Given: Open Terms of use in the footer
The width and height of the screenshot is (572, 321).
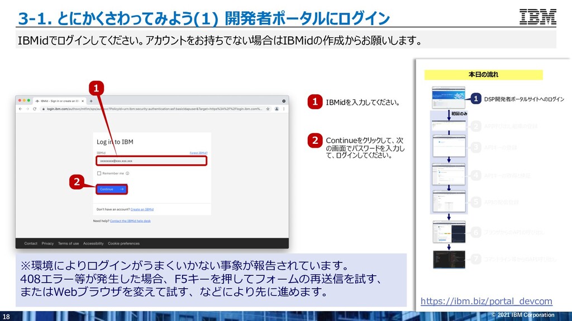Looking at the screenshot, I should [68, 244].
